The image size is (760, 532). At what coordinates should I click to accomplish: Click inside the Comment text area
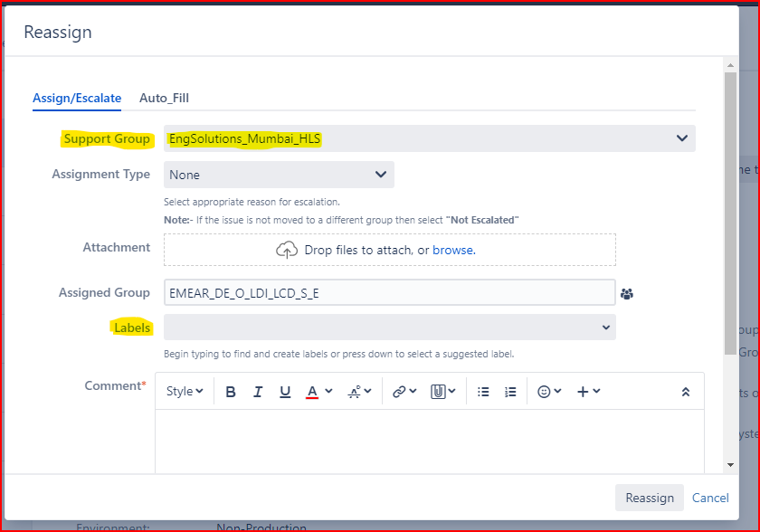point(430,441)
